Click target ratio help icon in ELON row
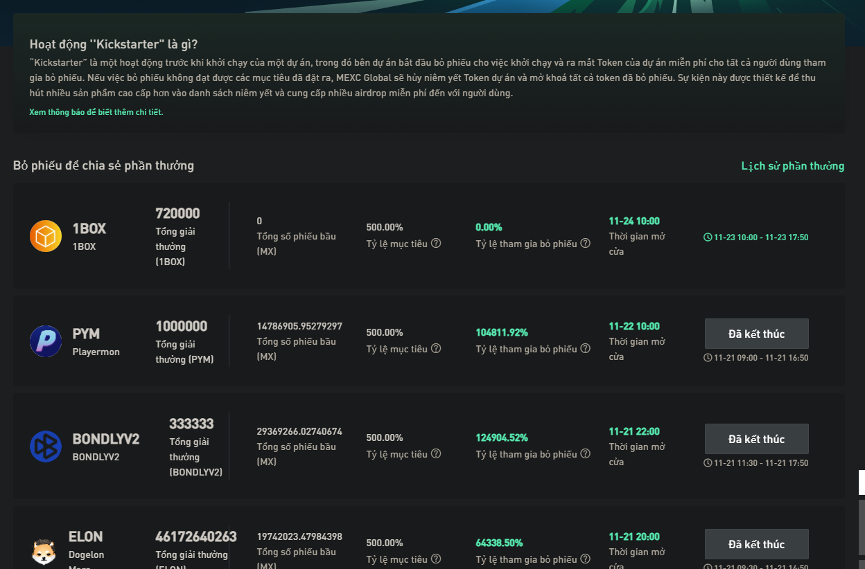This screenshot has height=569, width=865. 436,559
